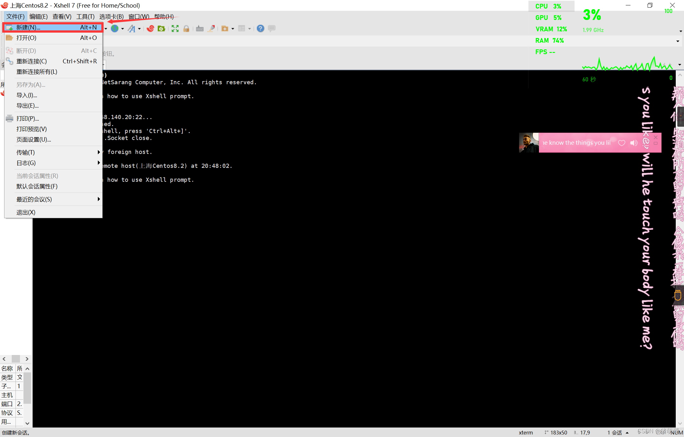Click the music widget album thumbnail
Viewport: 684px width, 437px height.
click(529, 143)
